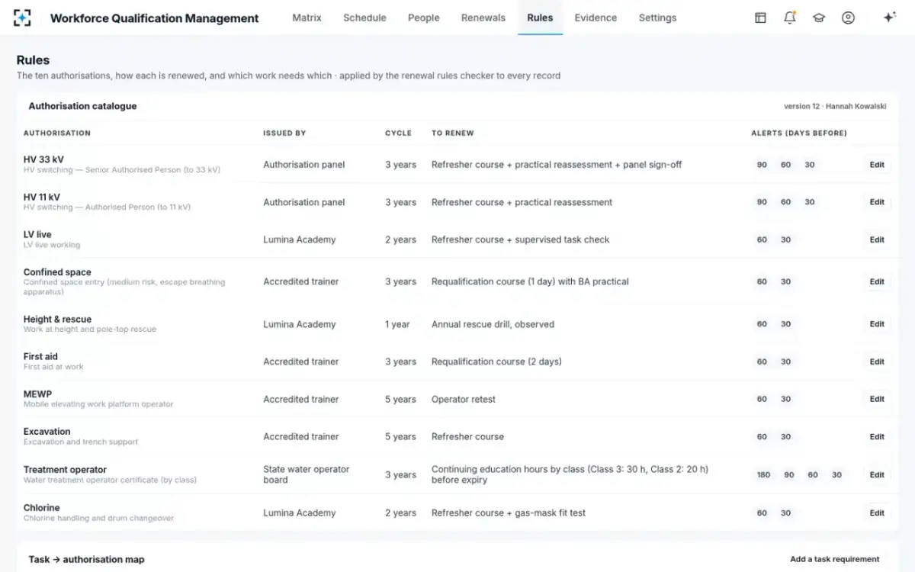
Task: Go to the Renewals tab
Action: tap(483, 18)
